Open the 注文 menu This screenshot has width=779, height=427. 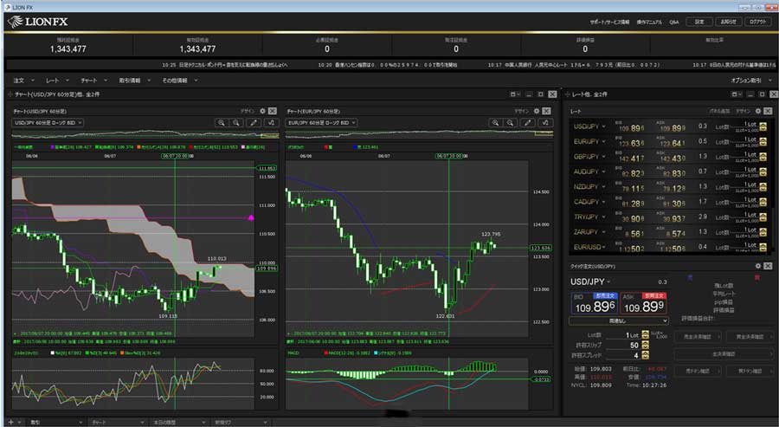pyautogui.click(x=21, y=80)
